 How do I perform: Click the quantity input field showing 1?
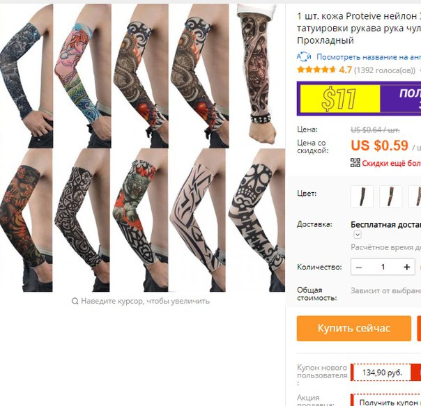click(383, 267)
